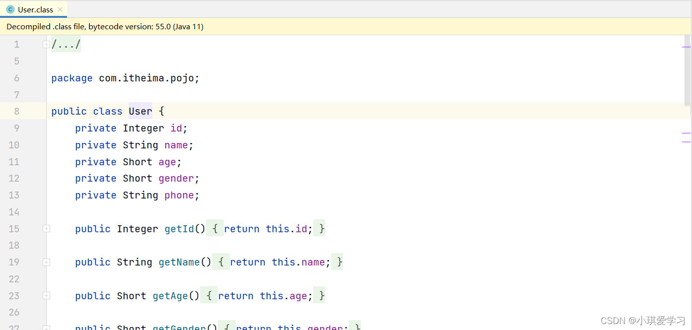Click the class name User on line 8
This screenshot has height=330, width=692.
point(140,111)
